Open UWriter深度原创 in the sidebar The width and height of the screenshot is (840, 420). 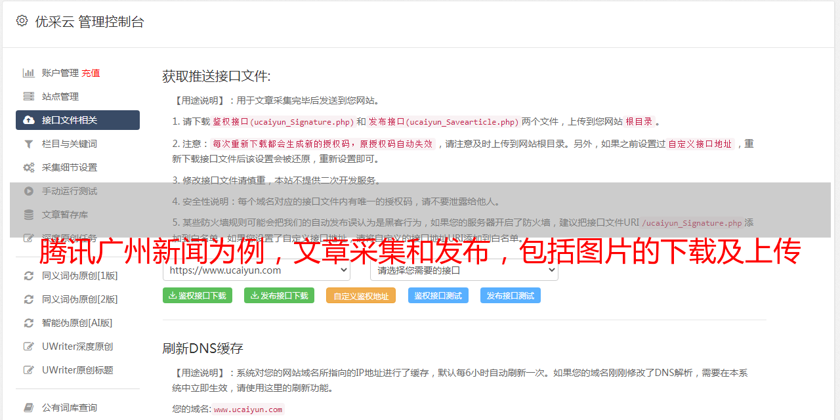pos(77,346)
